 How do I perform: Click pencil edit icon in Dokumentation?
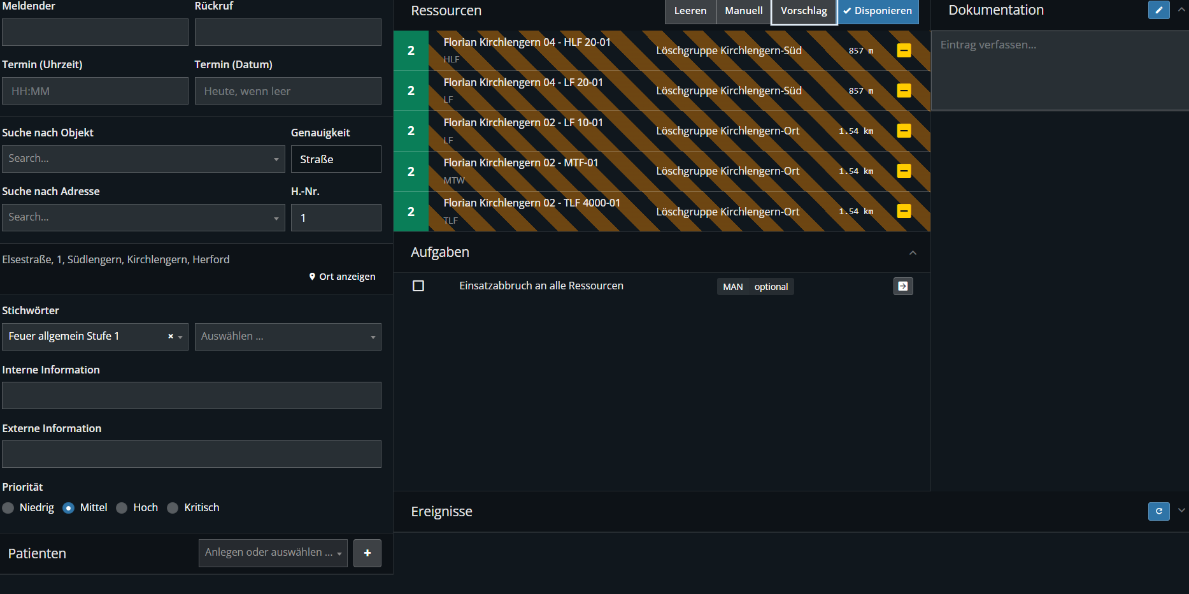1158,10
